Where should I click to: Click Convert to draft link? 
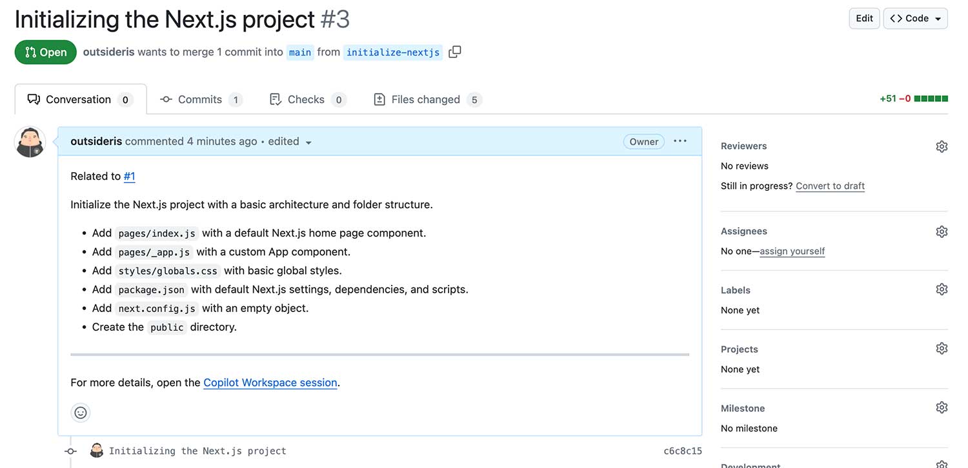point(830,186)
